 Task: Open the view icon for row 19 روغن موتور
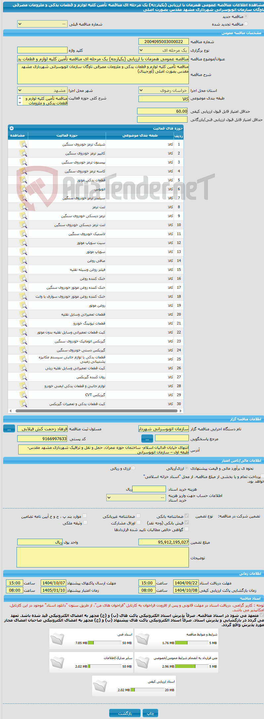23,305
